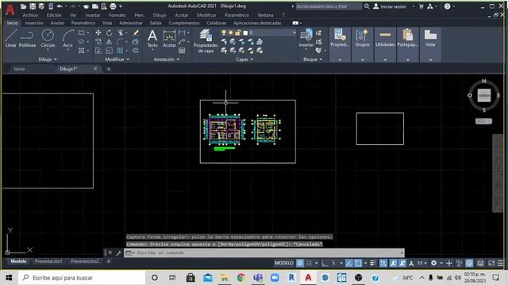Click the Stretch (Estirar) tool icon
This screenshot has height=285, width=508.
pyautogui.click(x=98, y=51)
